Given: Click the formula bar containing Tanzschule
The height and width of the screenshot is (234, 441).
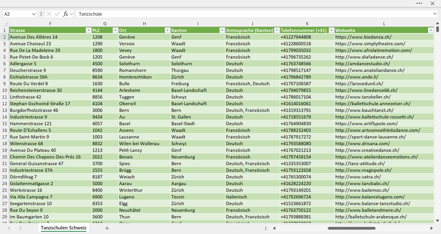Looking at the screenshot, I should [253, 14].
